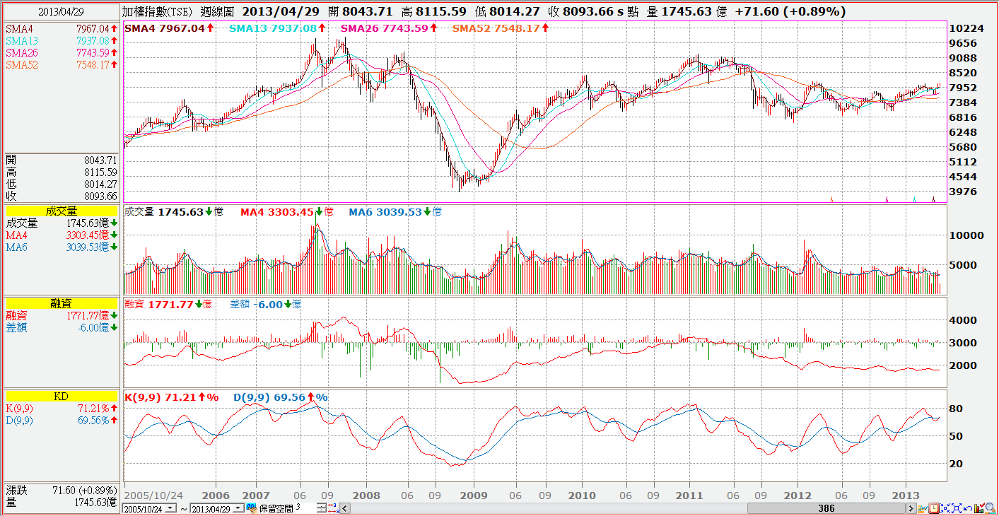Click the 週線圖 label in title bar
999x516 pixels.
(x=218, y=12)
